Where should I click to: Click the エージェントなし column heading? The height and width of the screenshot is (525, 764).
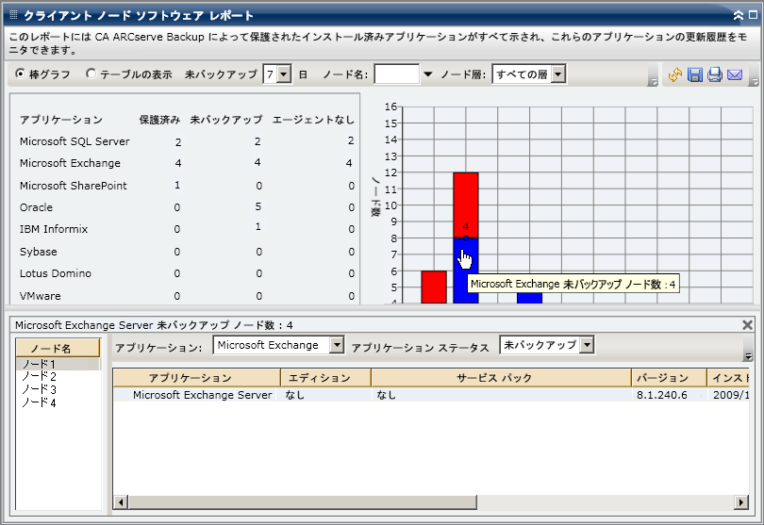point(313,120)
